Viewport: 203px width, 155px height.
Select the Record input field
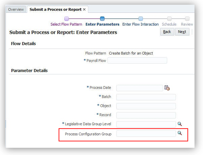[x=146, y=115]
